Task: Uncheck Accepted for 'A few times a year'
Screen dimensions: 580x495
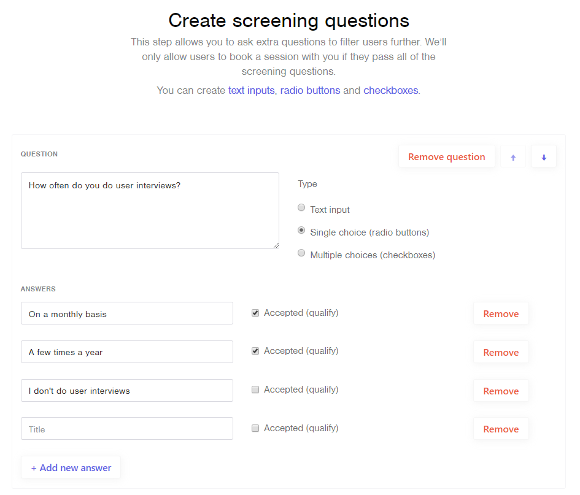Action: (x=255, y=351)
